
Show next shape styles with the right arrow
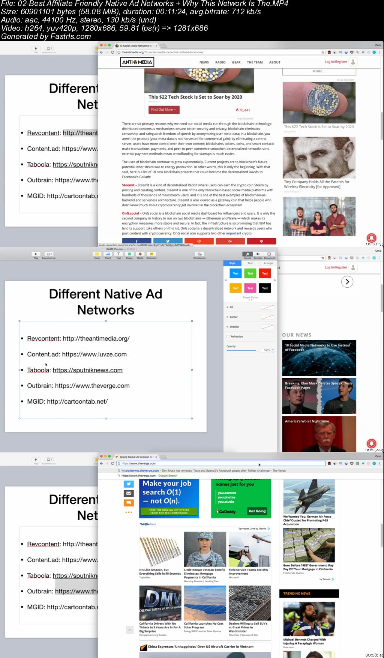[x=275, y=280]
